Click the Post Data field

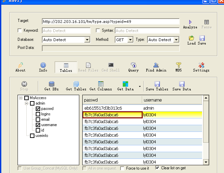pyautogui.click(x=111, y=48)
